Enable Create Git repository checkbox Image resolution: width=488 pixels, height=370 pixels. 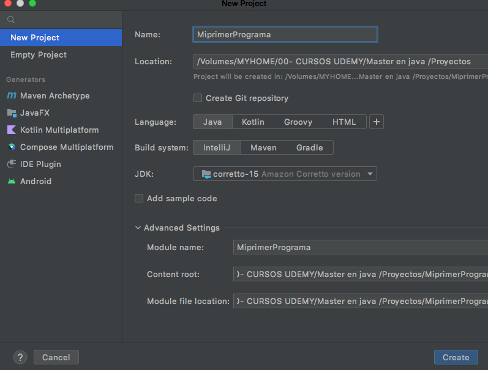pos(198,98)
